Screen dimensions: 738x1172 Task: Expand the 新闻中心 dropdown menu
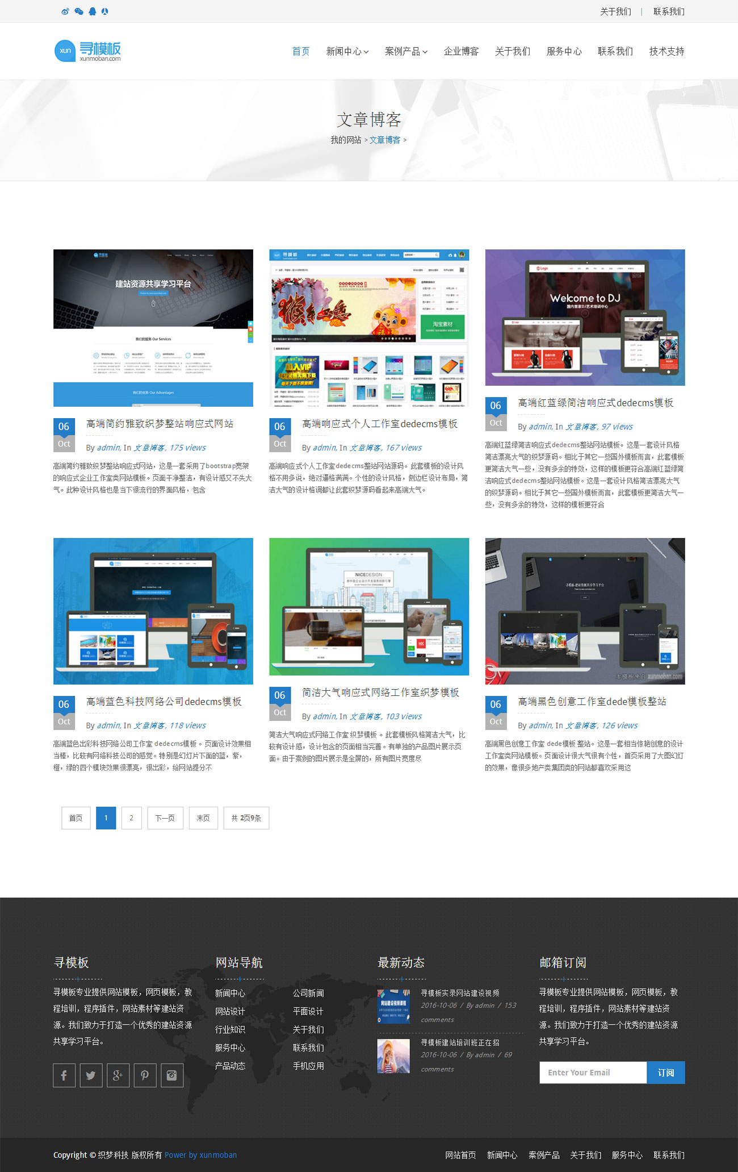[x=347, y=52]
